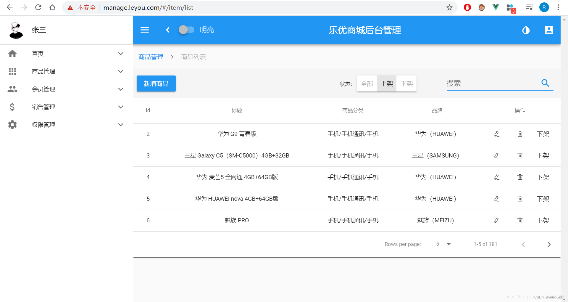Sort by the id column header
The height and width of the screenshot is (302, 568).
pyautogui.click(x=148, y=110)
